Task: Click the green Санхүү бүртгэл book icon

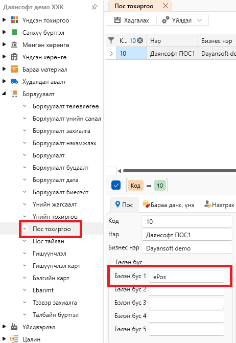Action: [14, 32]
